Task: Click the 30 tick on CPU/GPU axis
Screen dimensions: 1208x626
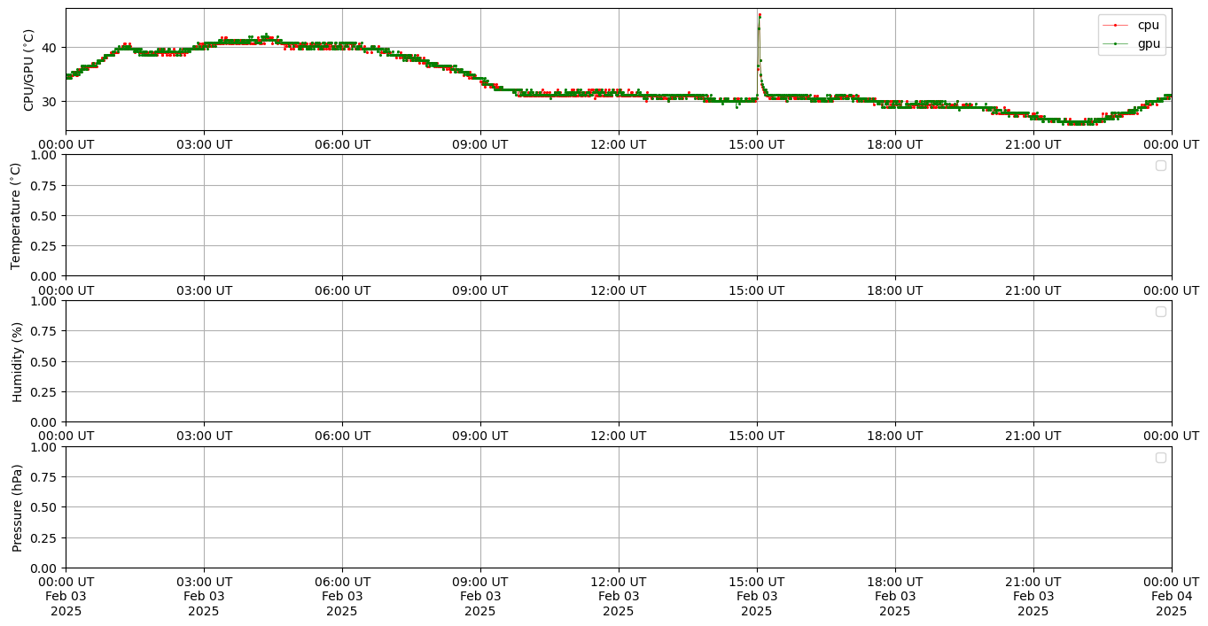Action: coord(51,101)
